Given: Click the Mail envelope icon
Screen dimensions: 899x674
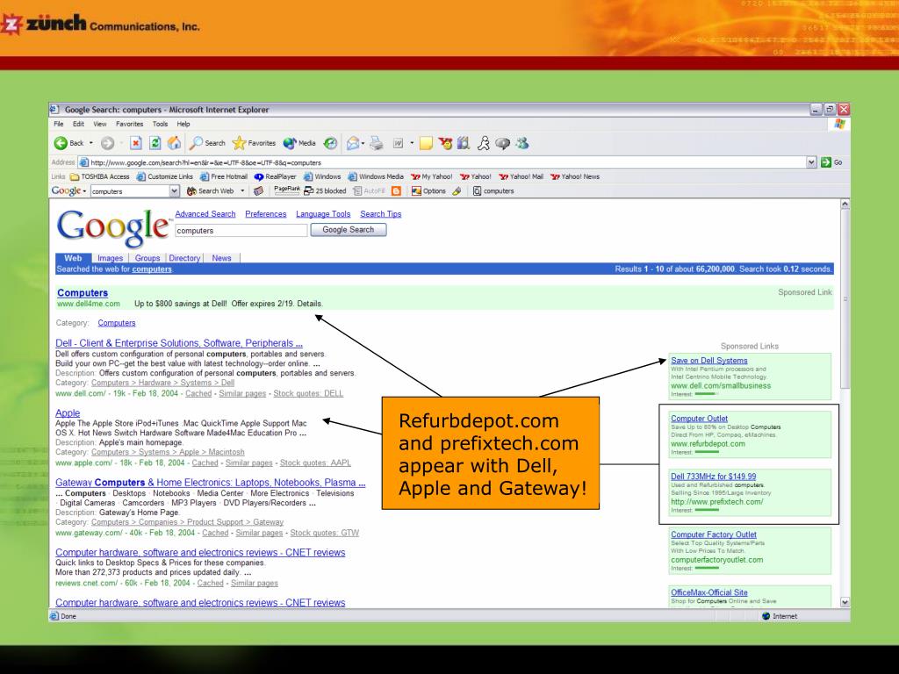Looking at the screenshot, I should click(353, 143).
